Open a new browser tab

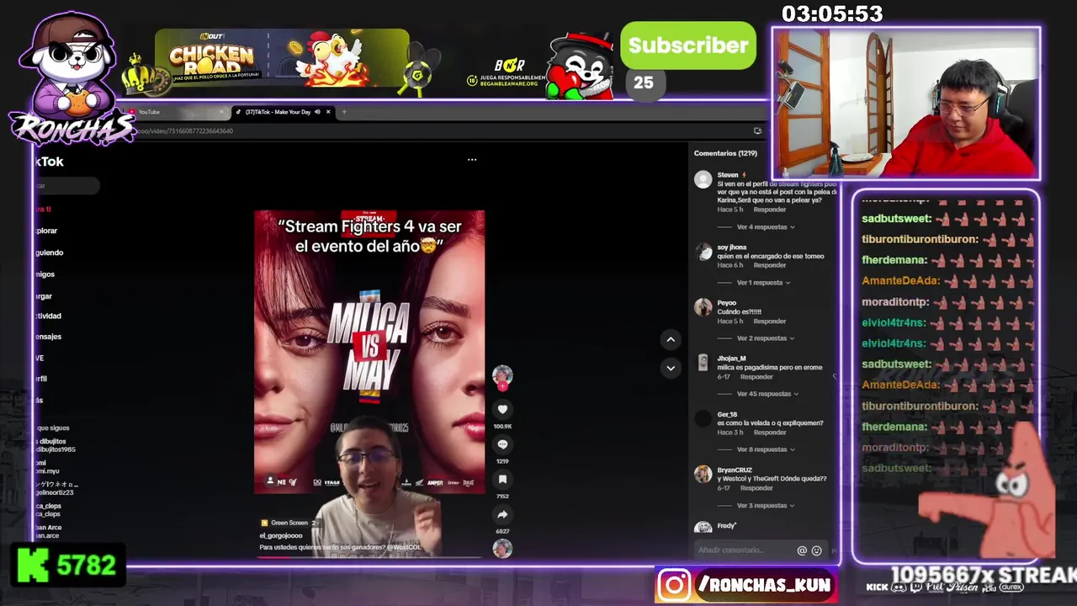(x=343, y=112)
